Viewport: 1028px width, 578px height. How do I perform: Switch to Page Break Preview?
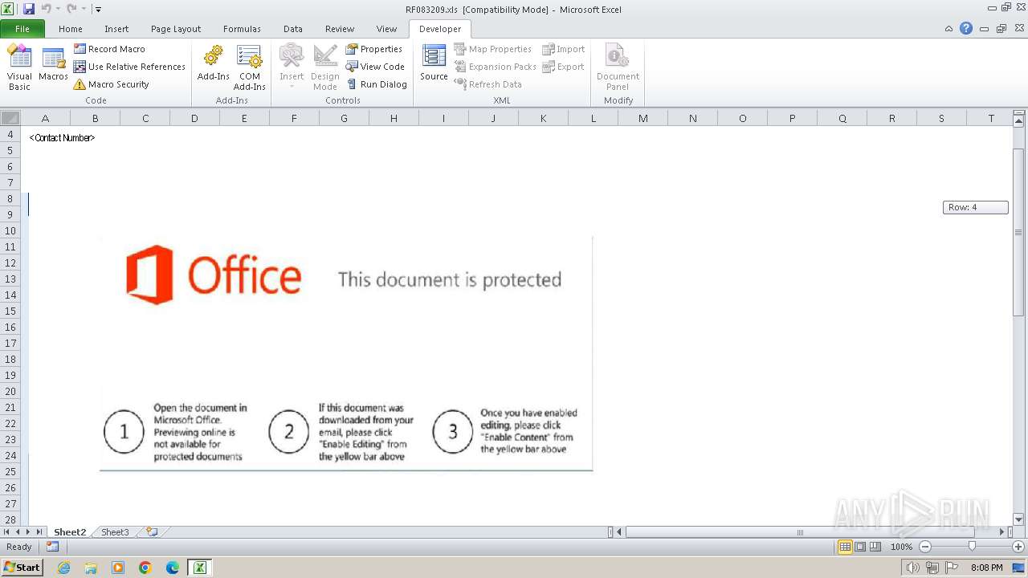[875, 547]
